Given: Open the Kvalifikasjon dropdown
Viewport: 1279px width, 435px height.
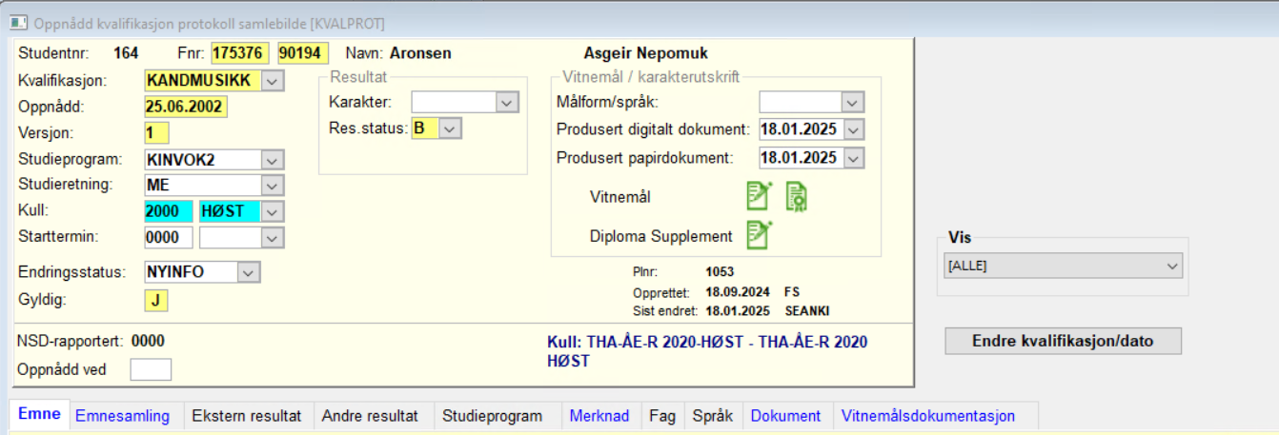Looking at the screenshot, I should tap(272, 82).
